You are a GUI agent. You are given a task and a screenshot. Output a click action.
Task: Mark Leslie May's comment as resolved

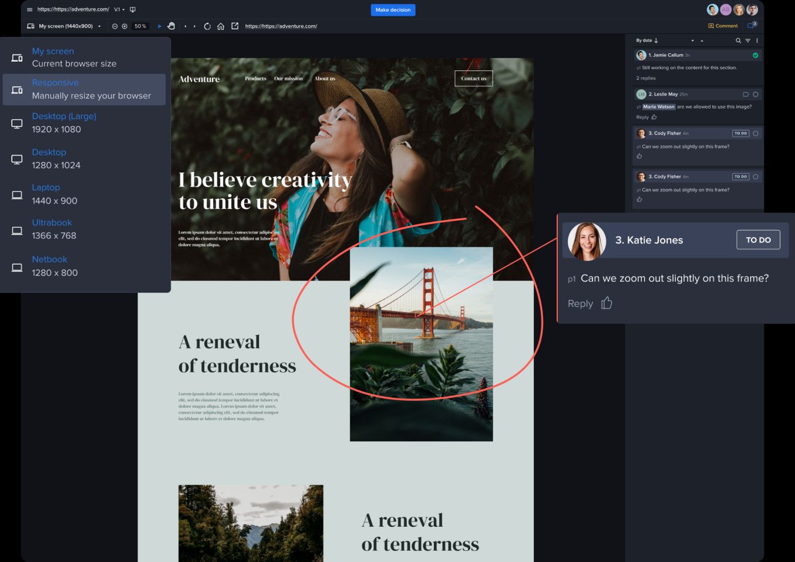[755, 94]
